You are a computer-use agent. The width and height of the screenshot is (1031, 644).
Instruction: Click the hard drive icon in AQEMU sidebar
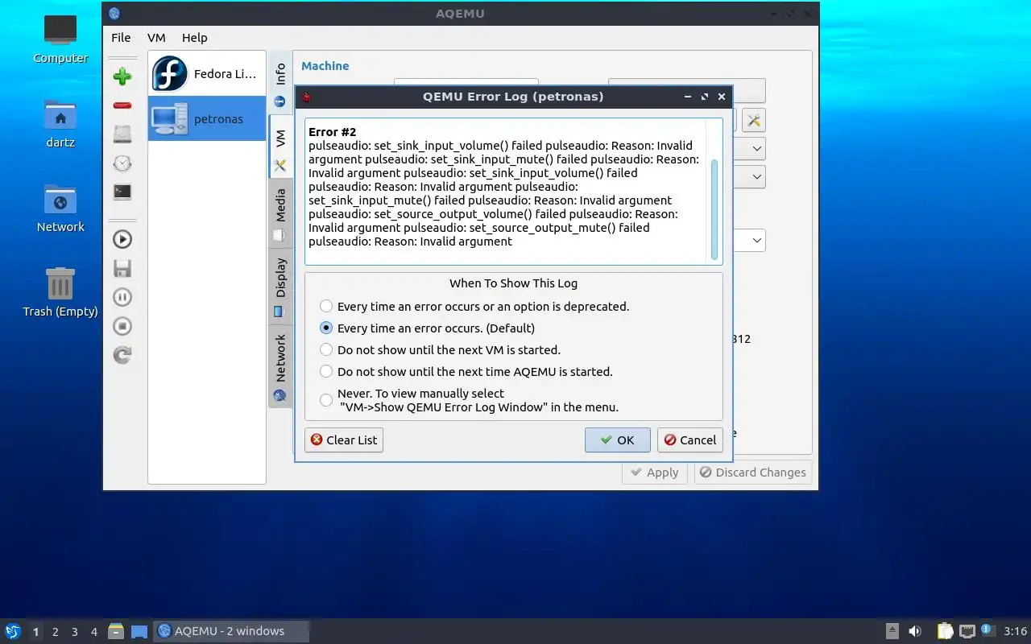pyautogui.click(x=122, y=134)
